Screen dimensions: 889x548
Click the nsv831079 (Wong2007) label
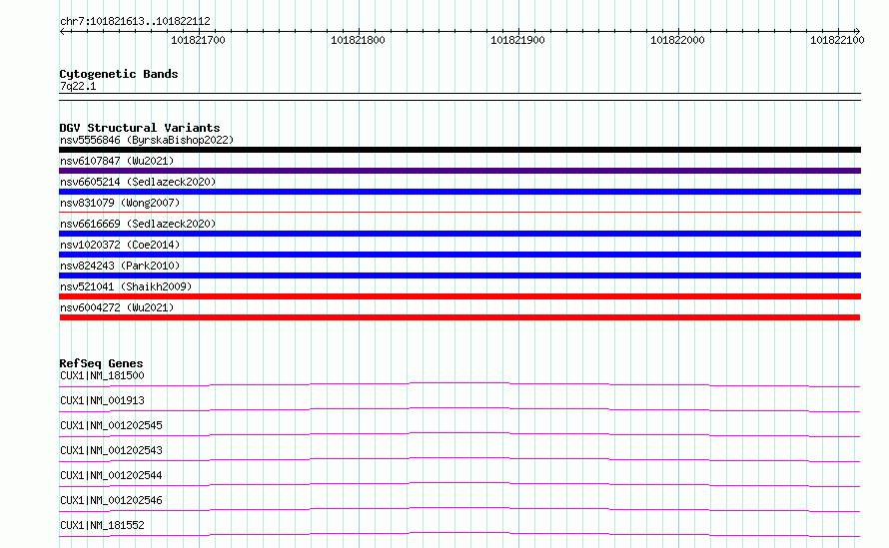point(120,203)
